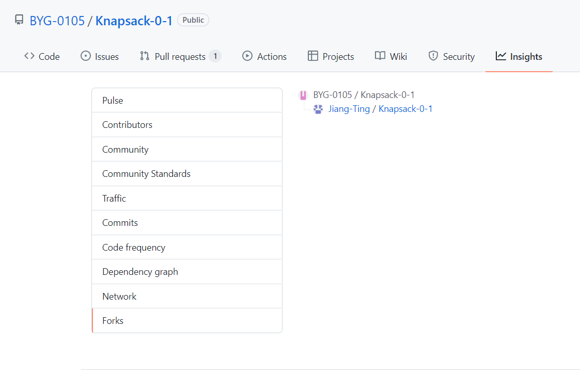The width and height of the screenshot is (580, 377).
Task: Select Forks in the sidebar
Action: coord(187,320)
